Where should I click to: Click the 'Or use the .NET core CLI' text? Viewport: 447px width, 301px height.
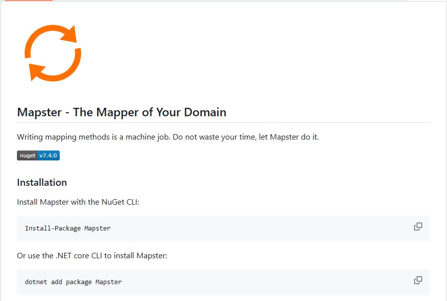(x=92, y=256)
